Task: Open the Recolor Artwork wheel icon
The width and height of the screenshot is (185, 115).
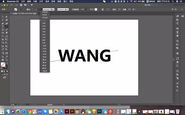Action: coord(103,10)
